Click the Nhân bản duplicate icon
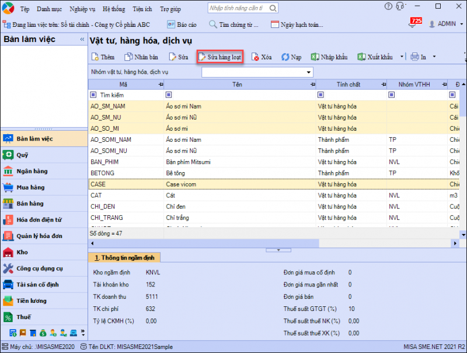Image resolution: width=467 pixels, height=353 pixels. pos(129,57)
